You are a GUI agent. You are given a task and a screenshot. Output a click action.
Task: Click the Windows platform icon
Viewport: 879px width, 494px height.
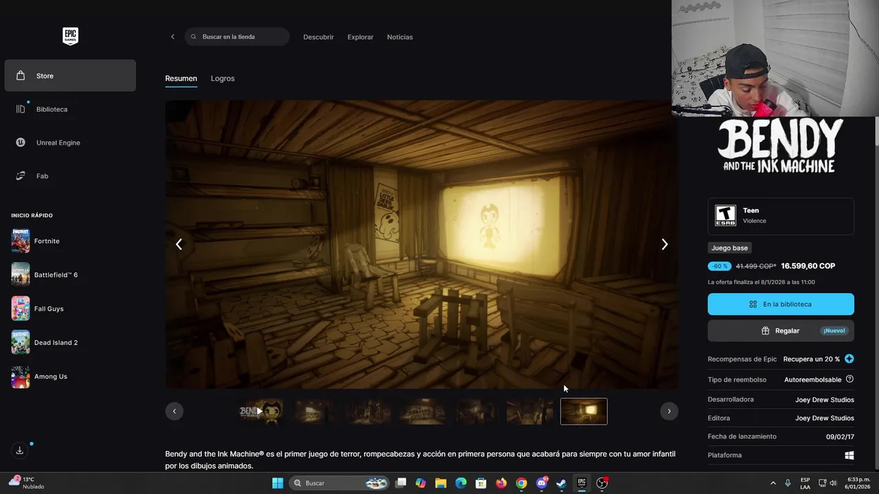(x=849, y=455)
